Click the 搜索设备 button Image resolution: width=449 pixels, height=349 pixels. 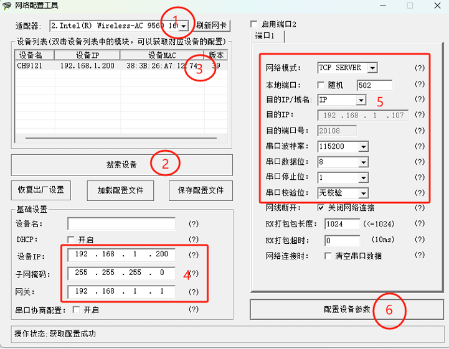pos(121,165)
